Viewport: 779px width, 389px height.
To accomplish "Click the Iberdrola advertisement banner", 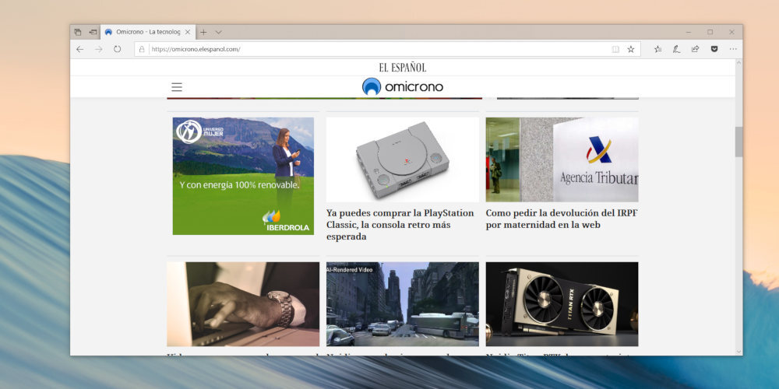I will (x=243, y=176).
